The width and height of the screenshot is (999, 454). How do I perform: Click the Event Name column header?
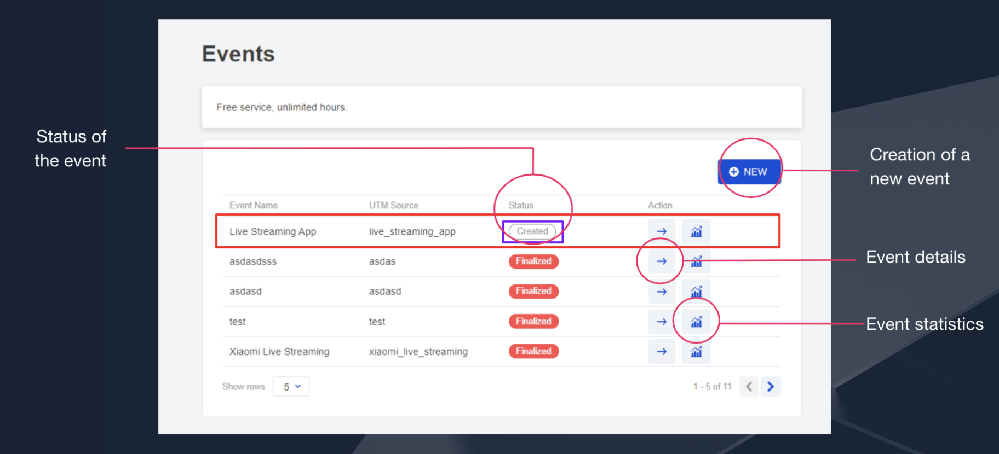coord(253,206)
